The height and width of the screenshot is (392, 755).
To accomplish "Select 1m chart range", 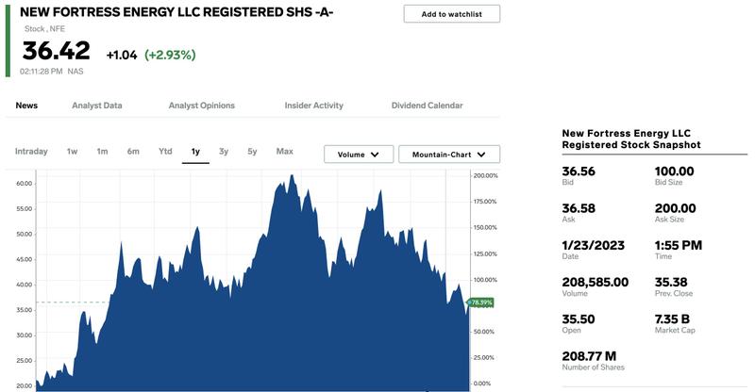I will click(x=102, y=152).
